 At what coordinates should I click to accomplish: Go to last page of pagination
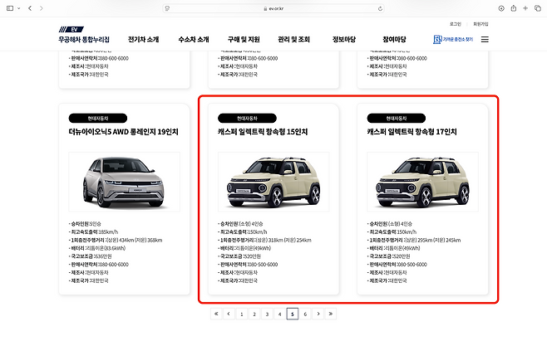tap(330, 314)
